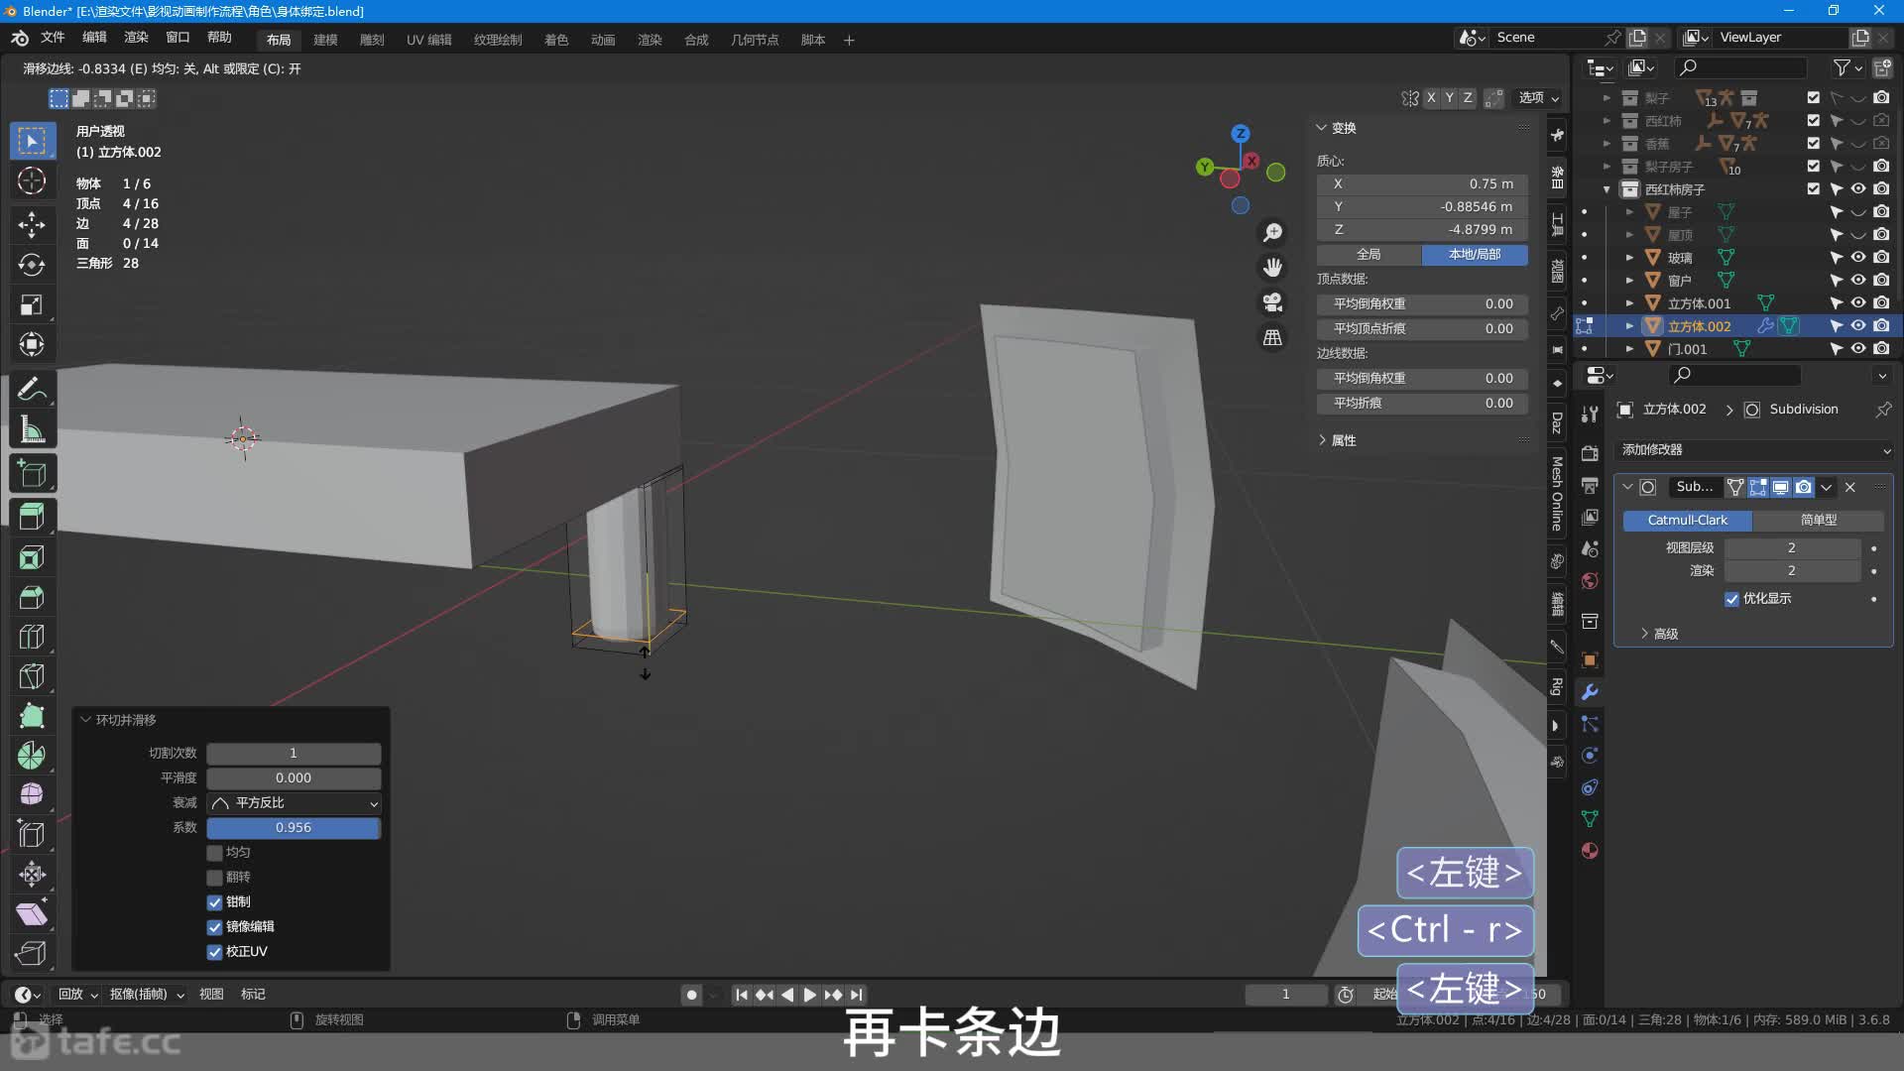Screen dimensions: 1904x1071
Task: Click the 平滑度 slider field
Action: [x=294, y=778]
